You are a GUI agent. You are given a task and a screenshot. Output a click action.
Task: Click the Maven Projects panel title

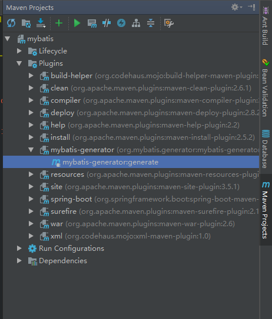click(x=30, y=8)
